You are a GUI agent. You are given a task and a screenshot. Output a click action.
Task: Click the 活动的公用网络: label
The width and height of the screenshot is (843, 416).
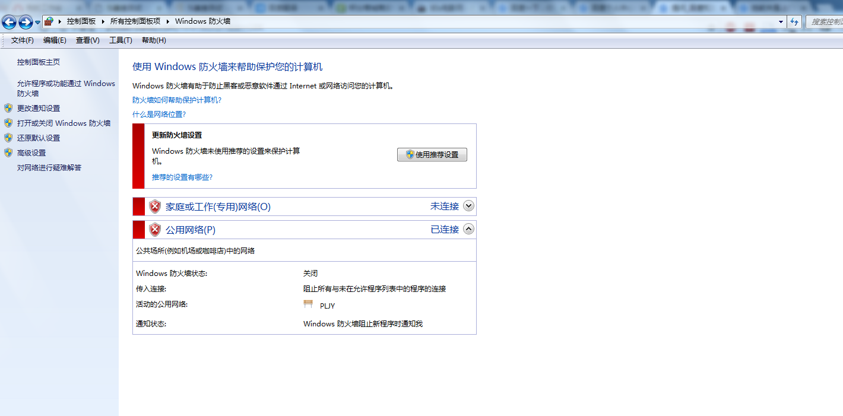point(161,304)
